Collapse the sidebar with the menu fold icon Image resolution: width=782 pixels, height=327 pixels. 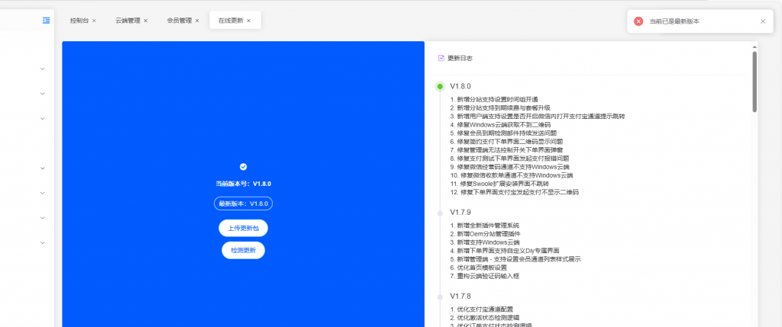coord(47,20)
